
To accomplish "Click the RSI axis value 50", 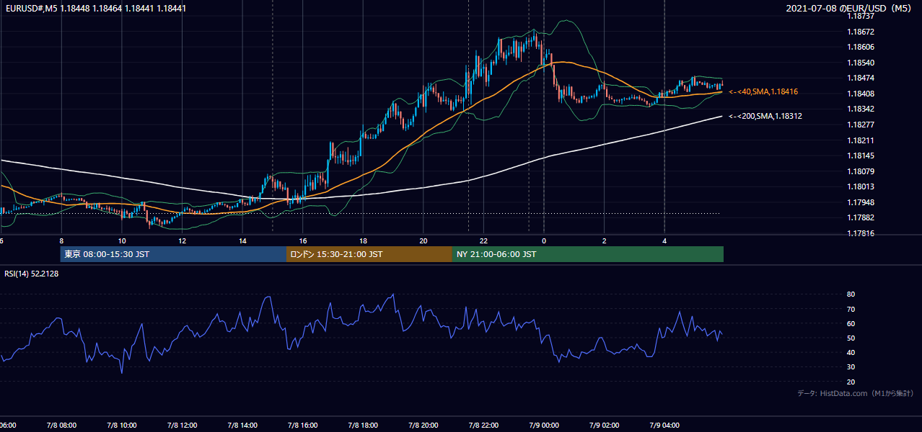I will [851, 338].
